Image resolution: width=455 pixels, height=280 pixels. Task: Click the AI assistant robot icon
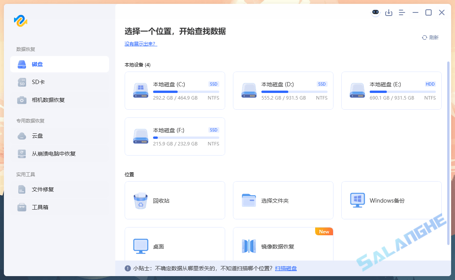click(x=375, y=12)
